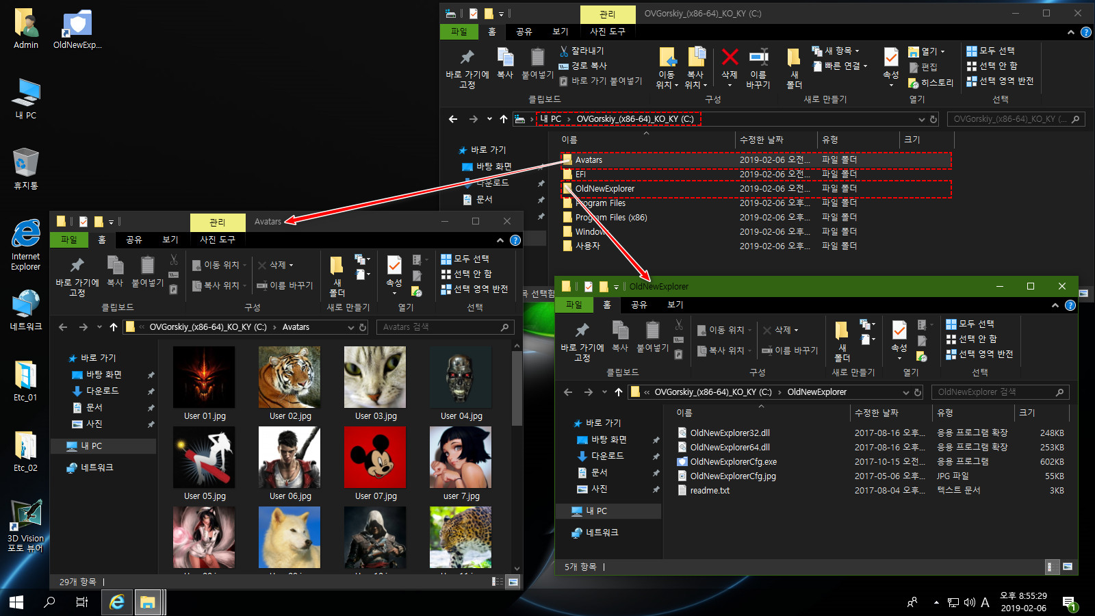Click the refresh button in the Avatars address bar
1095x616 pixels.
pyautogui.click(x=363, y=327)
